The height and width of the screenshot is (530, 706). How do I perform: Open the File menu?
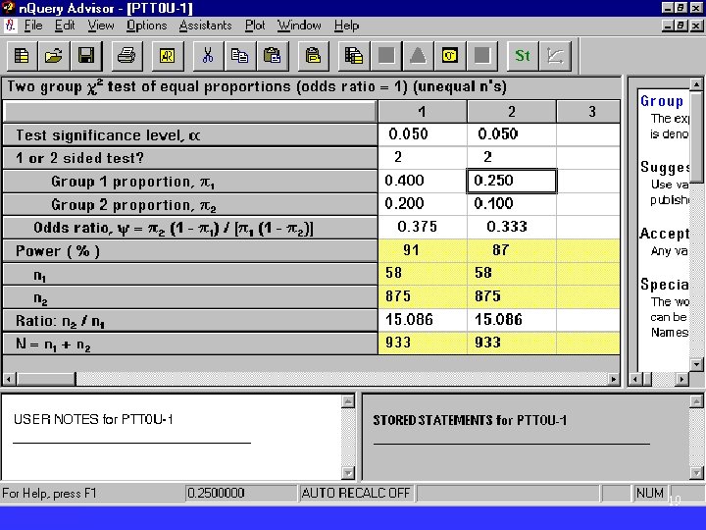click(33, 26)
